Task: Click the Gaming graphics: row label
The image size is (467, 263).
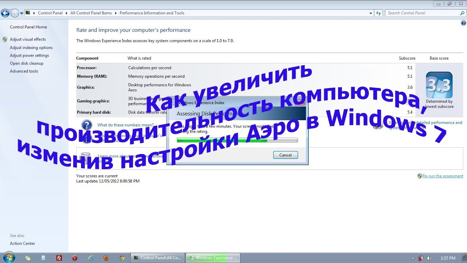Action: pos(93,101)
